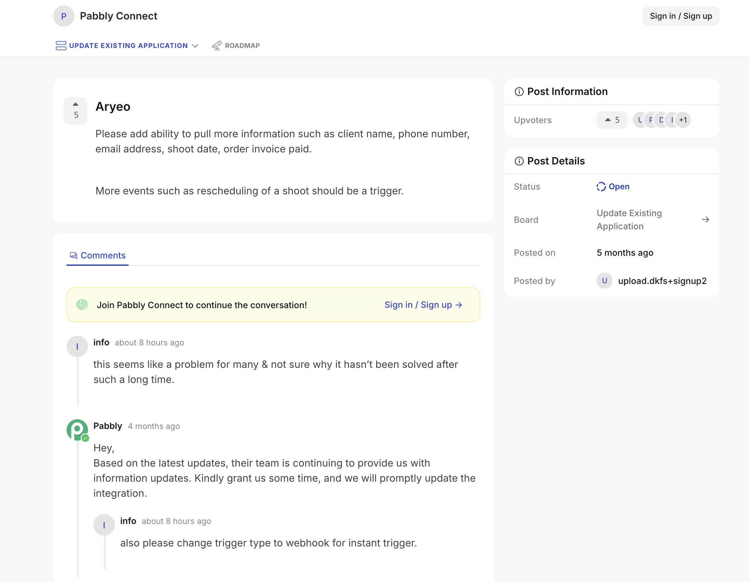Click the upload.dkfs+signup2 username
Image resolution: width=749 pixels, height=582 pixels.
click(662, 281)
